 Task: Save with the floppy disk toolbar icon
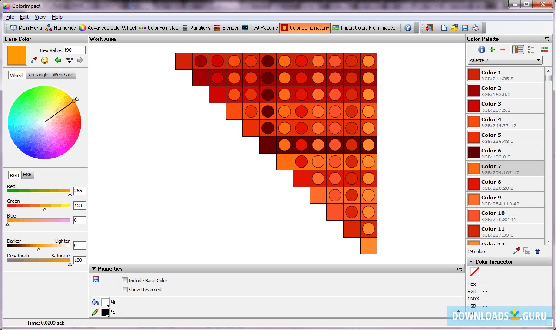pos(464,28)
